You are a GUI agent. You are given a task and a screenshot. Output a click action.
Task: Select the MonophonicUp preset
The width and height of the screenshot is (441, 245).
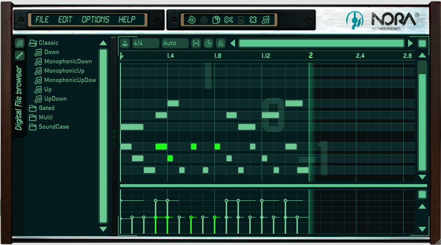64,71
